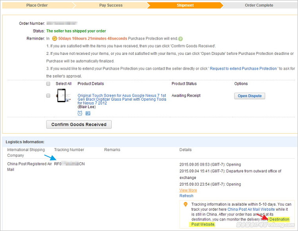
Task: Check the box beside the Nexus 7 item
Action: tap(48, 96)
